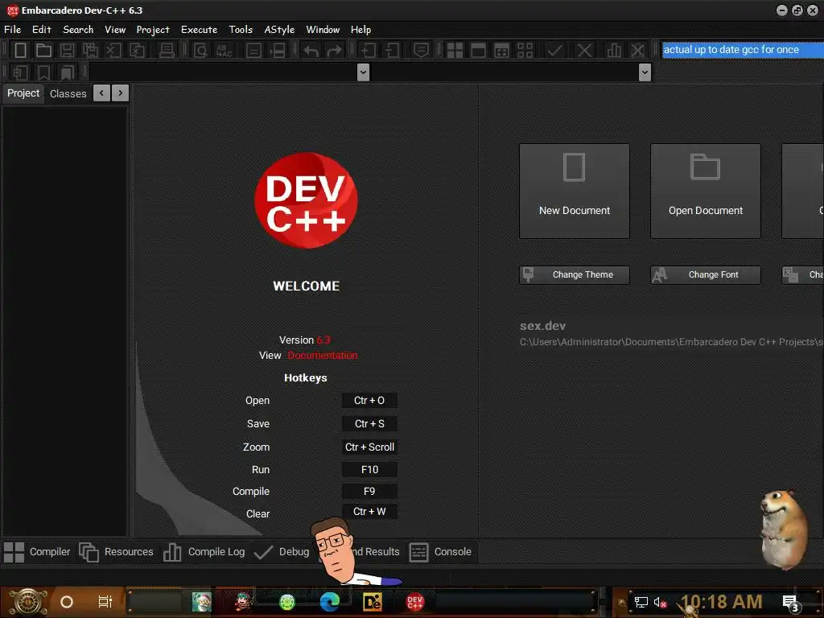
Task: Click the Change Font button
Action: click(x=705, y=275)
